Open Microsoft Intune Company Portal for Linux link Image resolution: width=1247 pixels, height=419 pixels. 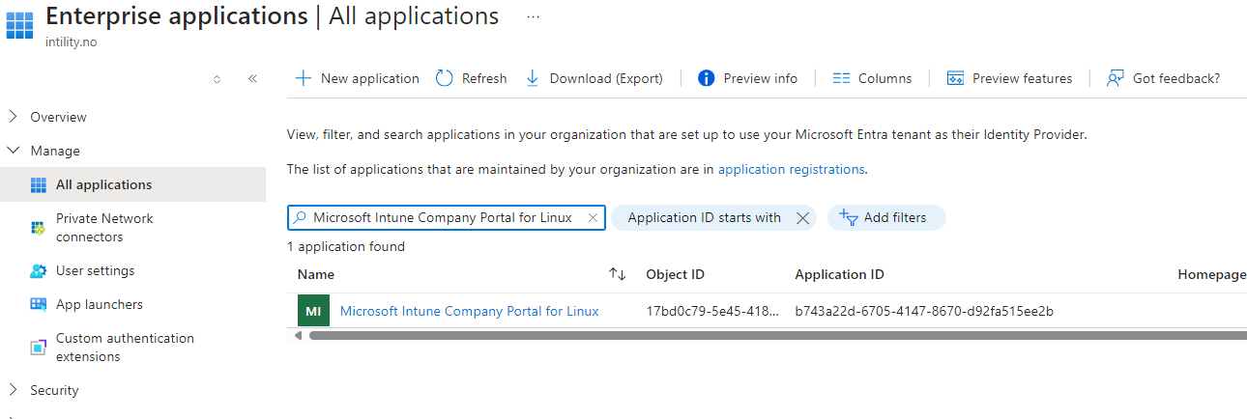[470, 311]
